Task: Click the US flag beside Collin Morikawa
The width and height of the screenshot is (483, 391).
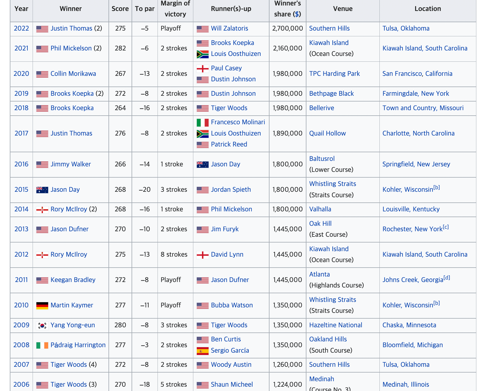Action: (x=42, y=74)
